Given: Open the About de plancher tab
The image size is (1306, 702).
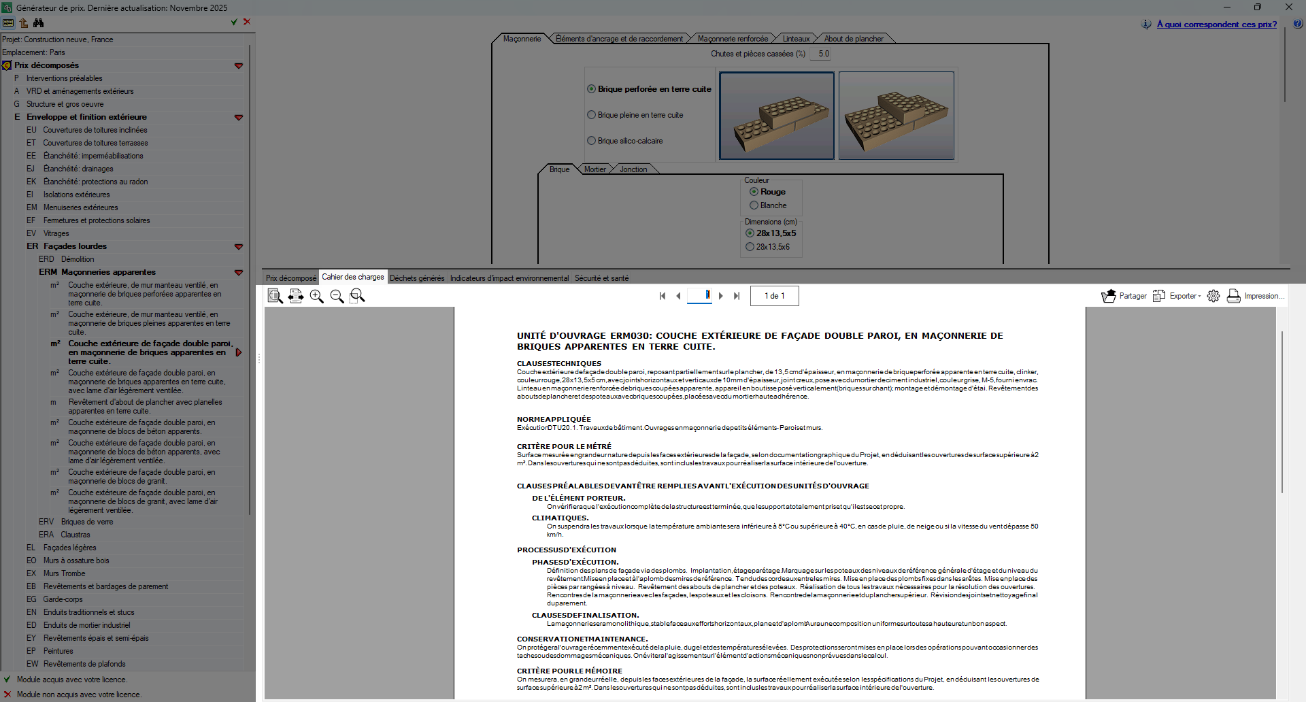Looking at the screenshot, I should [854, 39].
